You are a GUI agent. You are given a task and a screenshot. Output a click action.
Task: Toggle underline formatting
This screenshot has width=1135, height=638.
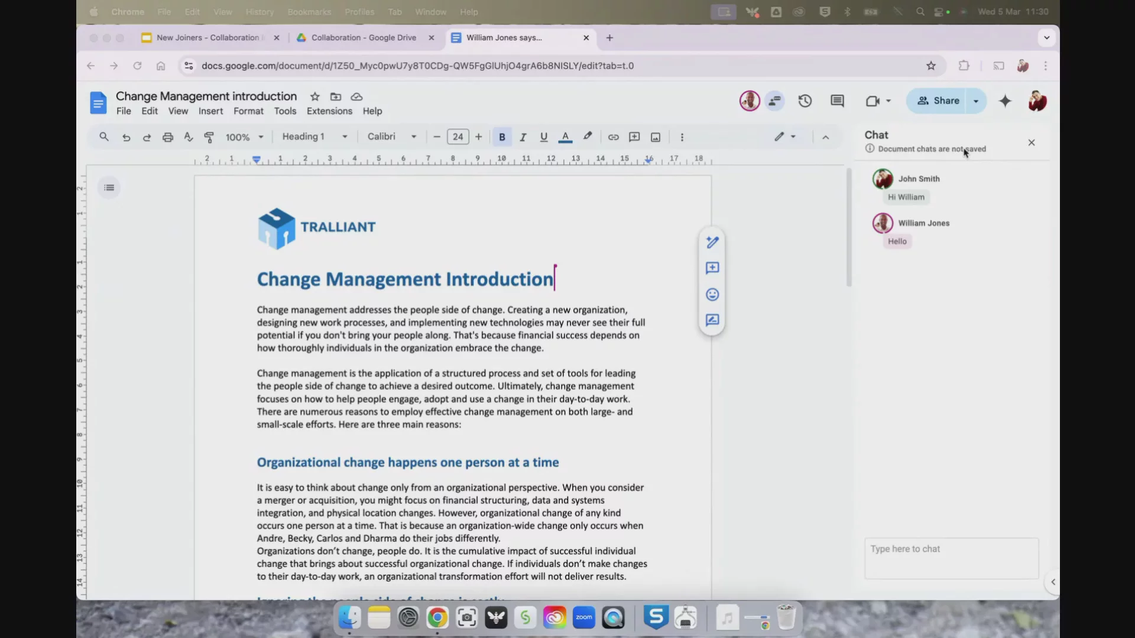point(543,137)
